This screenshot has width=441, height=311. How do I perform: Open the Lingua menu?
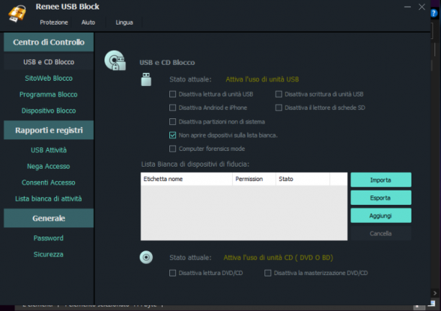point(125,22)
